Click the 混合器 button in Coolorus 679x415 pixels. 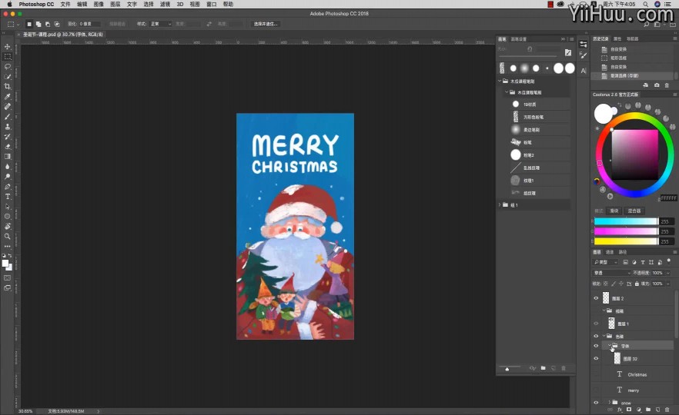tap(634, 211)
